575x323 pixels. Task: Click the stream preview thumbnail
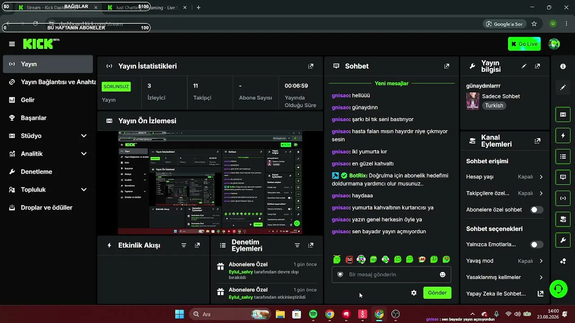tap(210, 183)
